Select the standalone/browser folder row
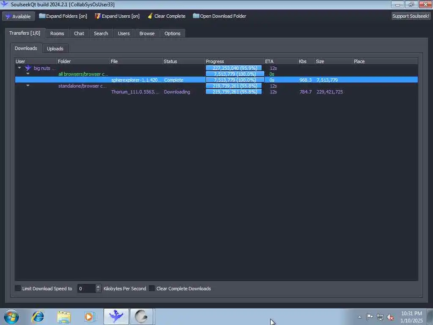 click(x=216, y=86)
